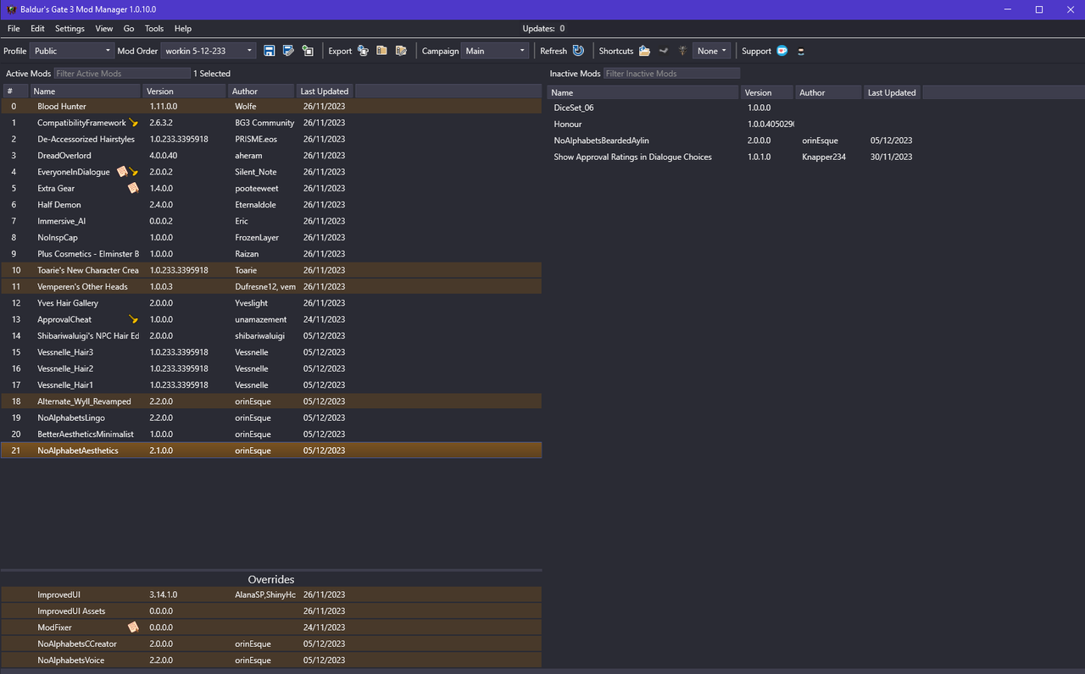Click the paper note icon on Extra Gear row
This screenshot has width=1085, height=674.
[133, 188]
